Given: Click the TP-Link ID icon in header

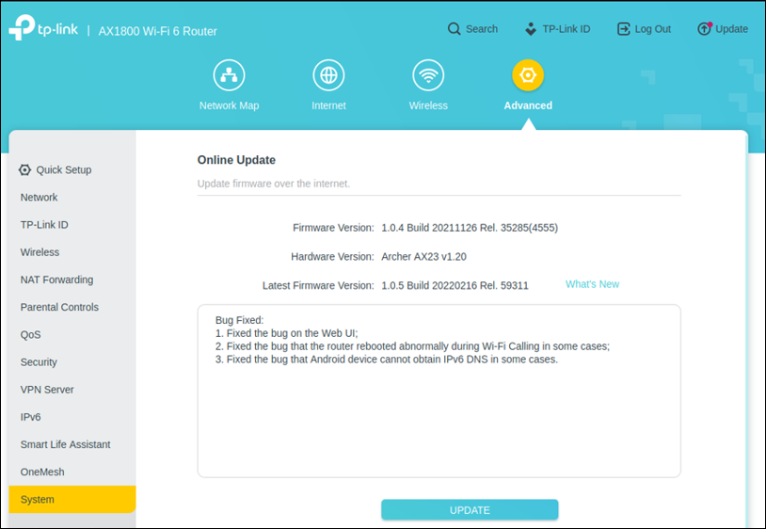Looking at the screenshot, I should [x=531, y=29].
